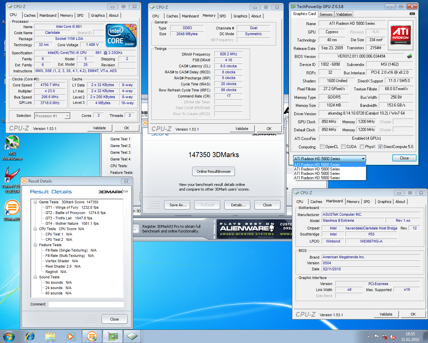
Task: Collapse the CPU Tests tree node
Action: click(x=35, y=229)
